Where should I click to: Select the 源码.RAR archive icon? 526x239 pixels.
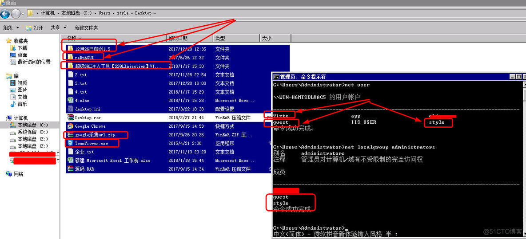(71, 169)
